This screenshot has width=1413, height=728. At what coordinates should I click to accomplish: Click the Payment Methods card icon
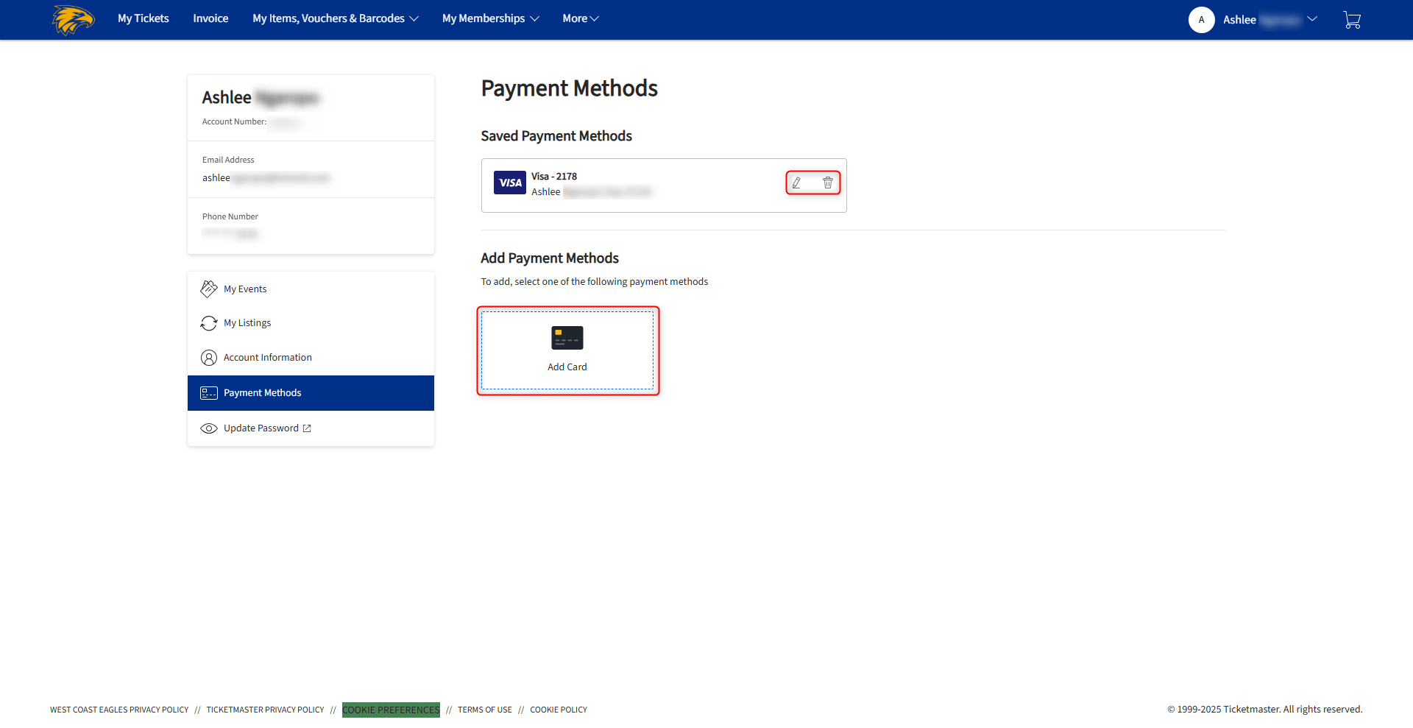(209, 392)
